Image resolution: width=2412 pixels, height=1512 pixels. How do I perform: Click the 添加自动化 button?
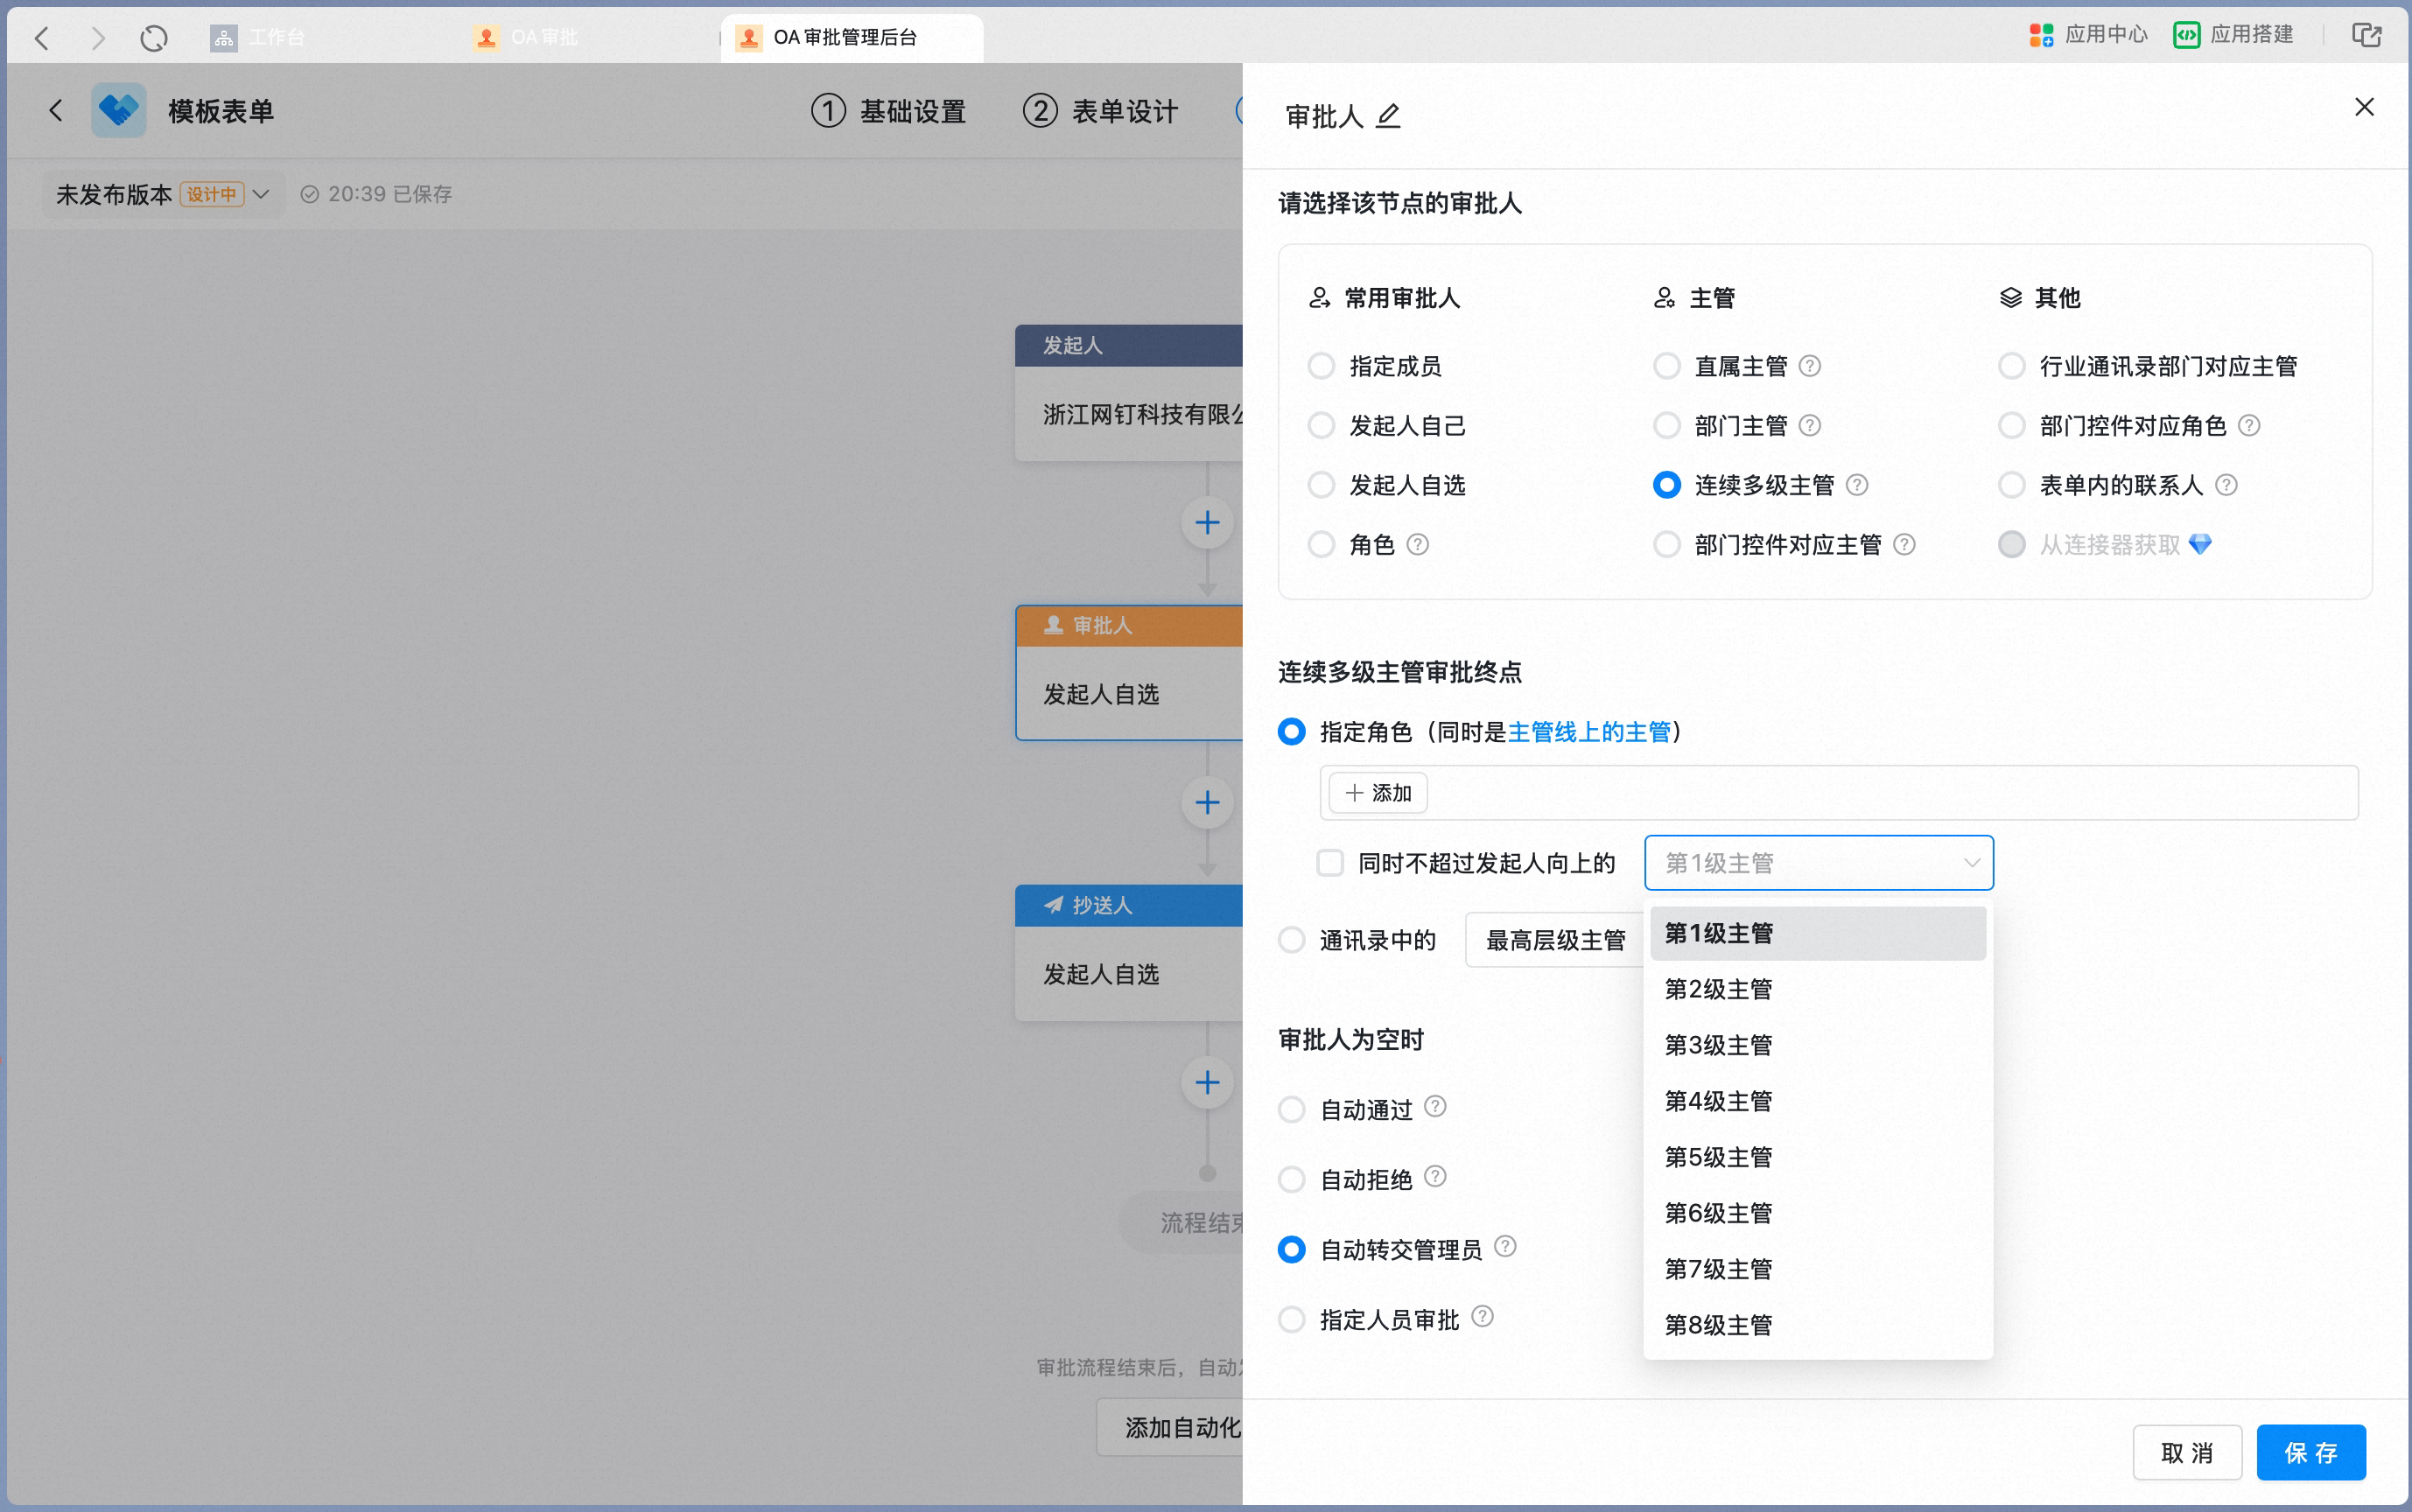tap(1170, 1427)
